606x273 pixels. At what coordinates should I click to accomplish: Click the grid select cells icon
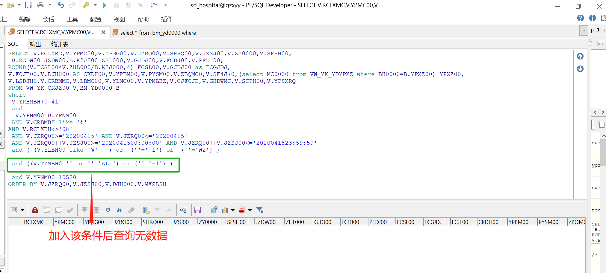coord(14,210)
